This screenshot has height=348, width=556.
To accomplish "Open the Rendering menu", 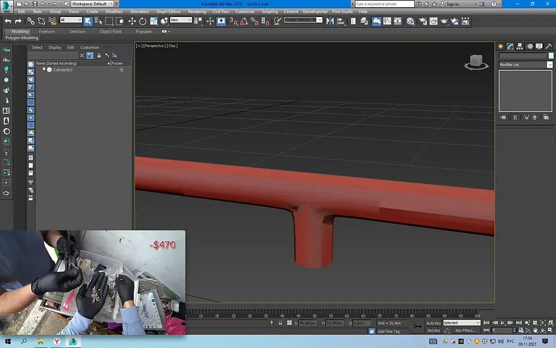I will click(x=196, y=11).
